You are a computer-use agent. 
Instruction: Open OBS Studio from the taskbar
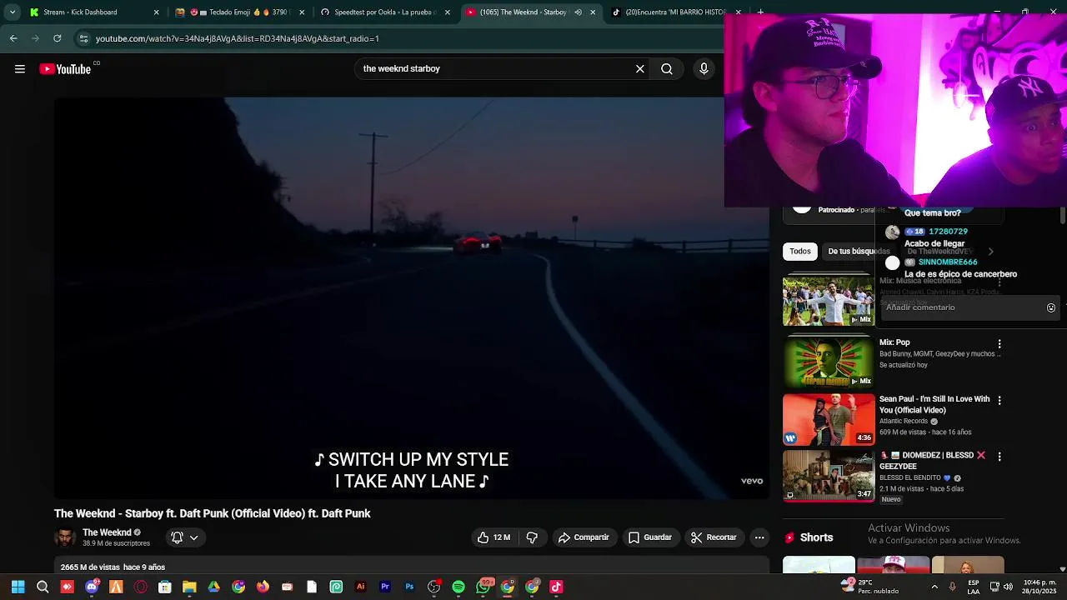(433, 587)
